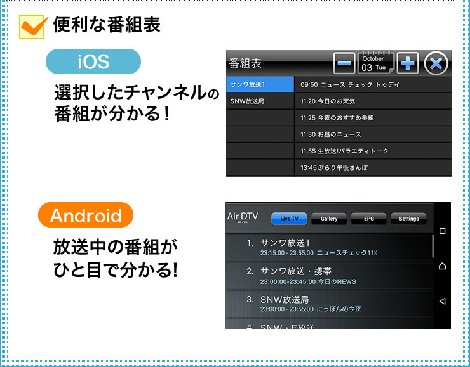Screen dimensions: 470x367
Task: Select the SNW放送局 channel in 番組表
Action: (x=260, y=101)
